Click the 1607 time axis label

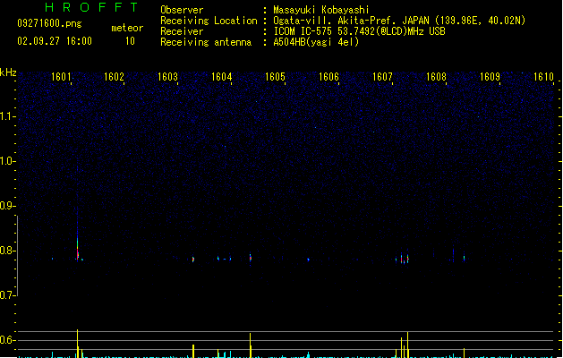tap(382, 77)
